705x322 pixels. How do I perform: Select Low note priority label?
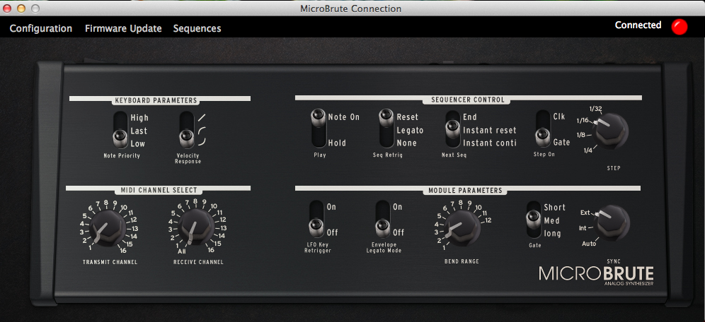[138, 144]
